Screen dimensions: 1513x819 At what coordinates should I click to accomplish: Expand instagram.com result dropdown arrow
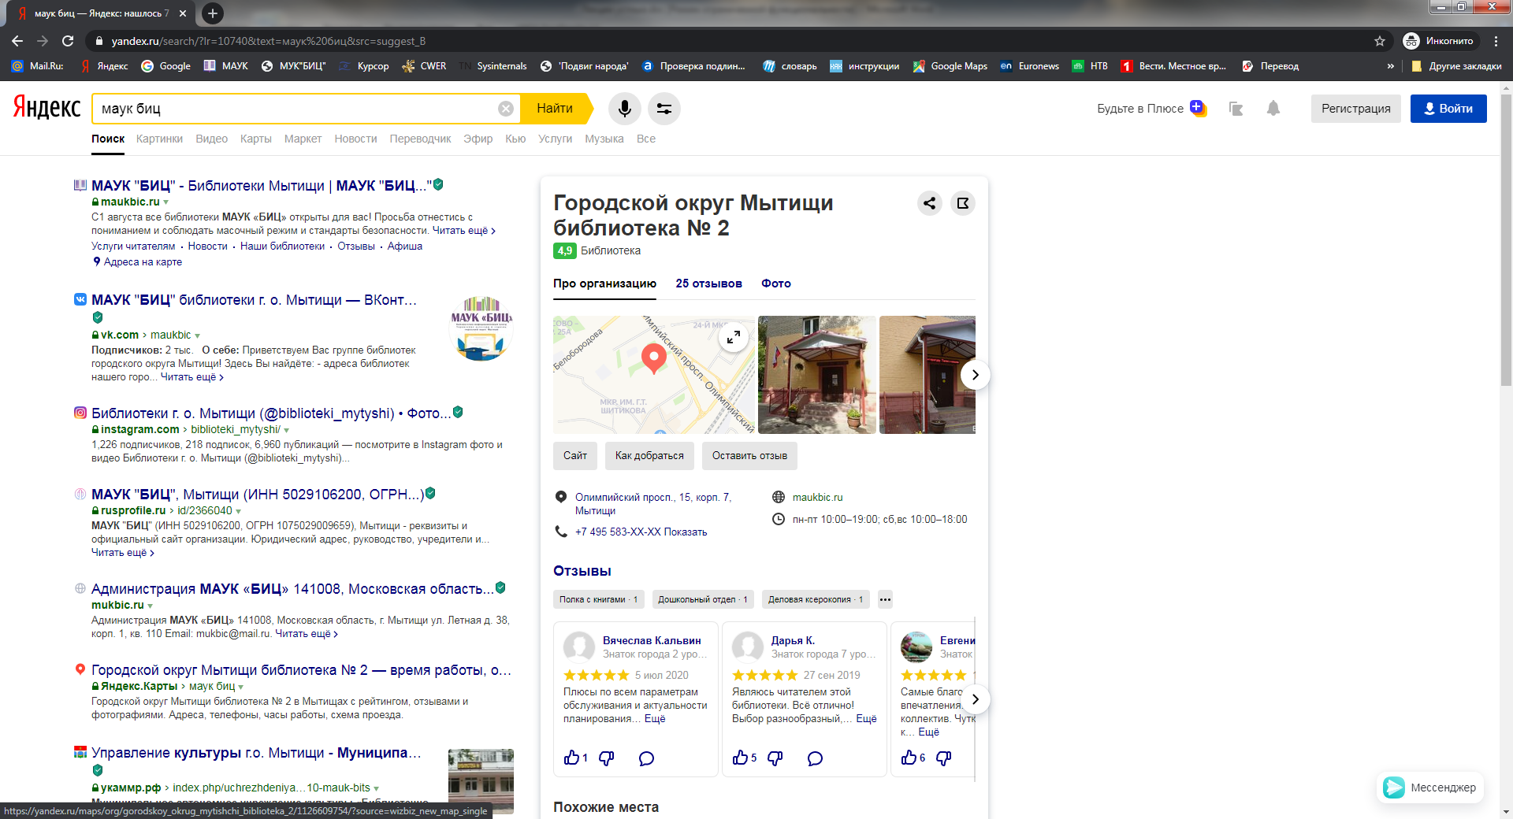(x=286, y=430)
